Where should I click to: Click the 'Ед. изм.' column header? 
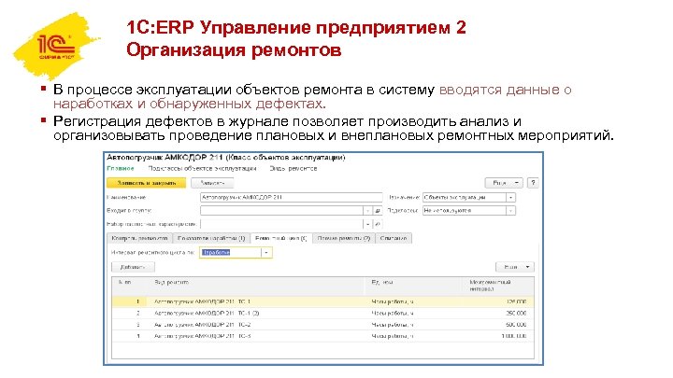382,283
